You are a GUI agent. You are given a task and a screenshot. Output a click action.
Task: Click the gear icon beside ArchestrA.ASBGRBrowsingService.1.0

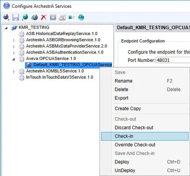coord(22,40)
